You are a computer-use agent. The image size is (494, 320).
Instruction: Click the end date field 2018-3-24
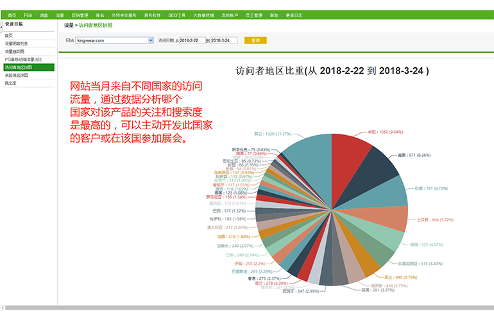(223, 40)
